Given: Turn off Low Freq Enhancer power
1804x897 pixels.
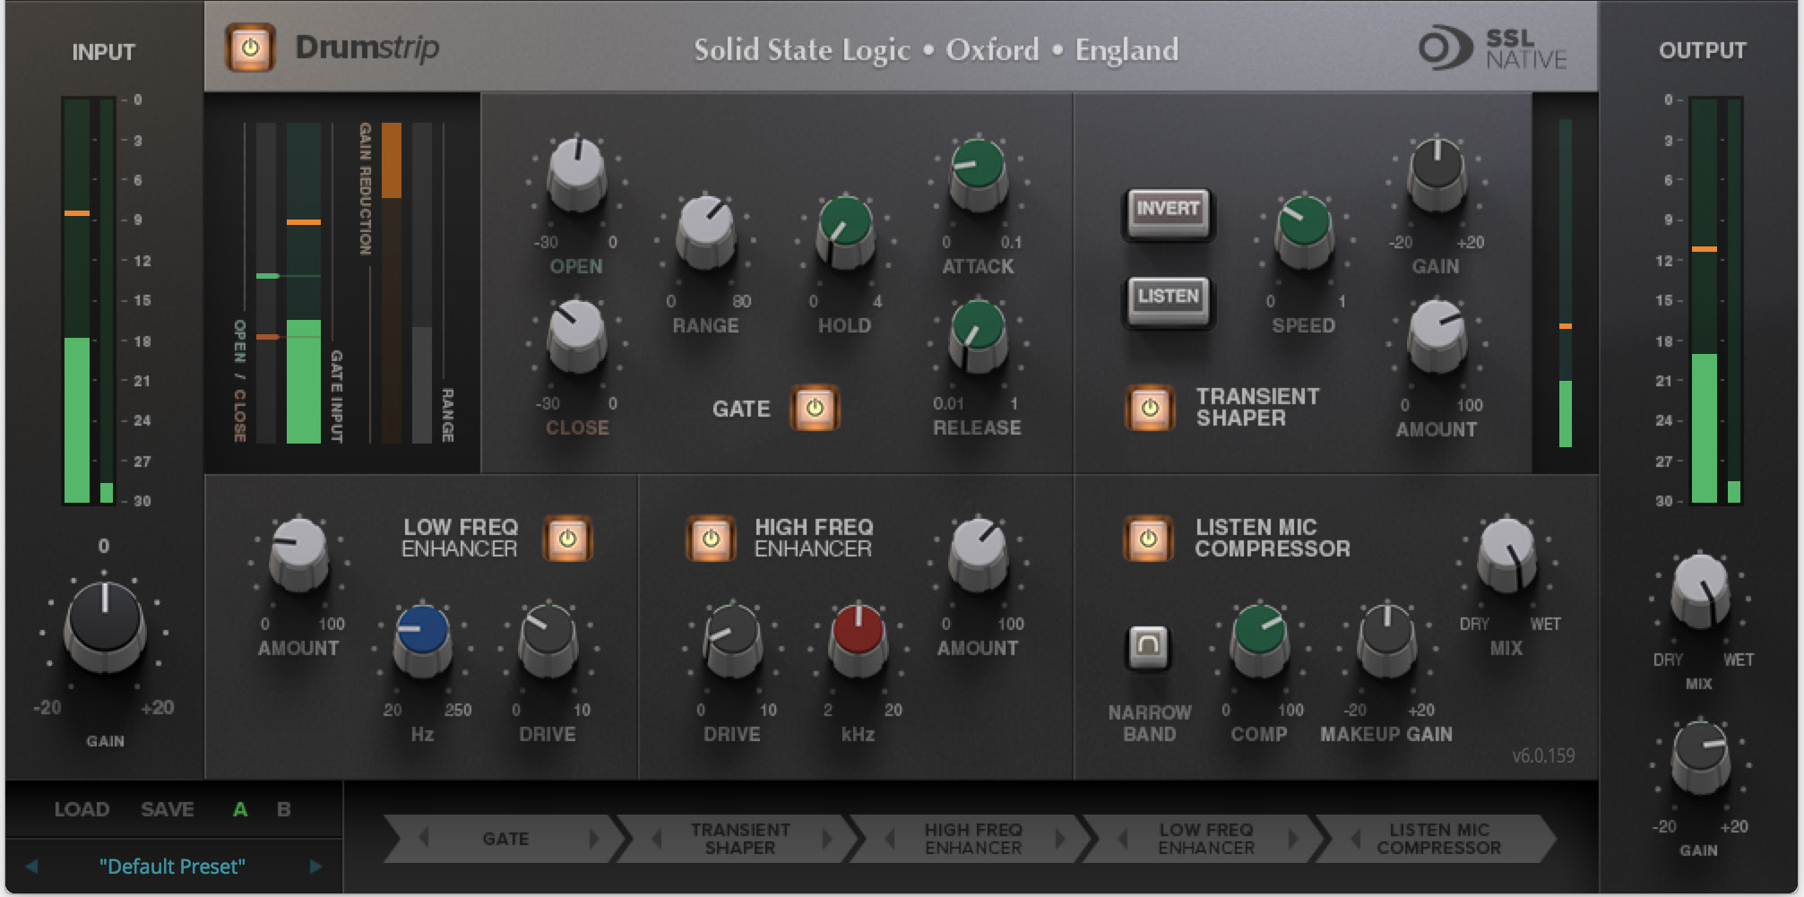Looking at the screenshot, I should (567, 539).
